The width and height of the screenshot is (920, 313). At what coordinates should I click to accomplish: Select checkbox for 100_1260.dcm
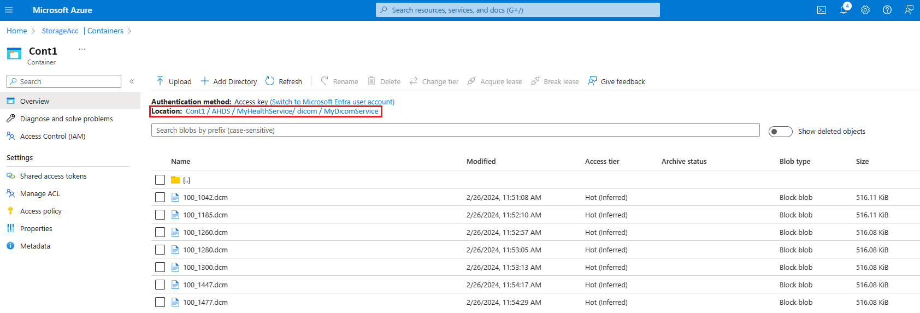160,232
